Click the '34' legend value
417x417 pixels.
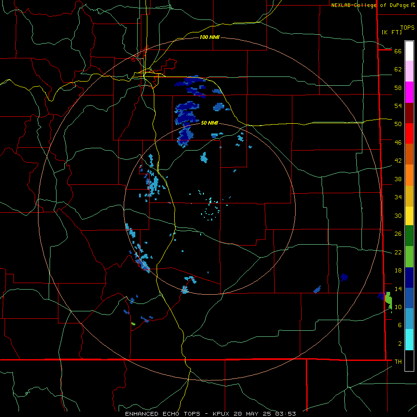pyautogui.click(x=398, y=197)
